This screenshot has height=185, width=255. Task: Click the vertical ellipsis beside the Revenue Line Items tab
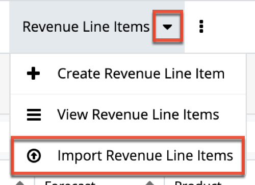pyautogui.click(x=201, y=27)
